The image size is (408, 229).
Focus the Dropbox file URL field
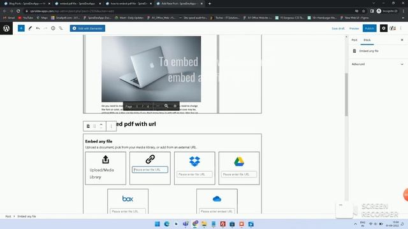194,174
